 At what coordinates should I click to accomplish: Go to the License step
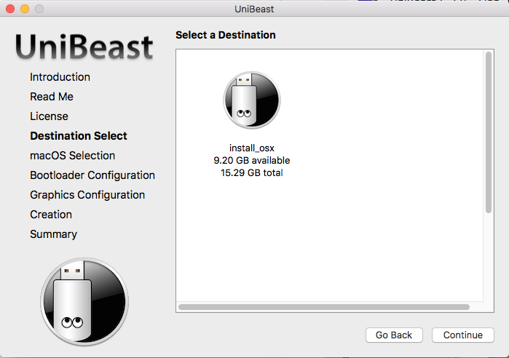click(49, 116)
